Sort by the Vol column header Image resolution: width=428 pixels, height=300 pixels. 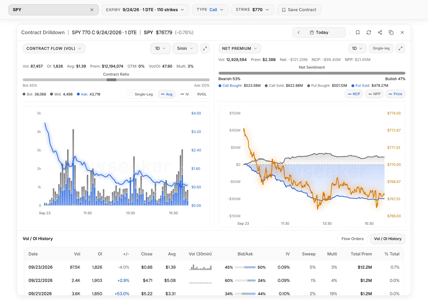click(x=77, y=254)
